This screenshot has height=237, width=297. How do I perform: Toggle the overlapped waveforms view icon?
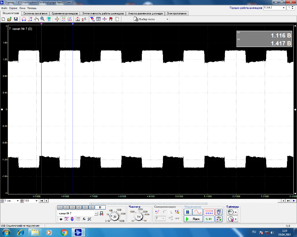point(70,19)
